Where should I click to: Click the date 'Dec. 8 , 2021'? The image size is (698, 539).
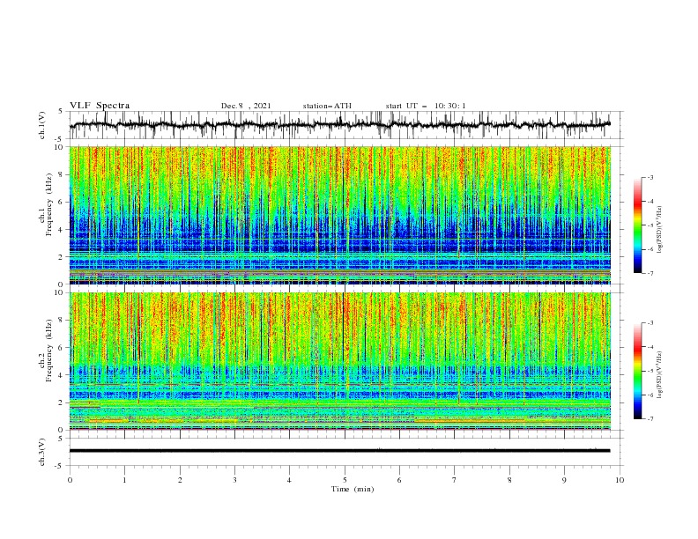click(246, 106)
